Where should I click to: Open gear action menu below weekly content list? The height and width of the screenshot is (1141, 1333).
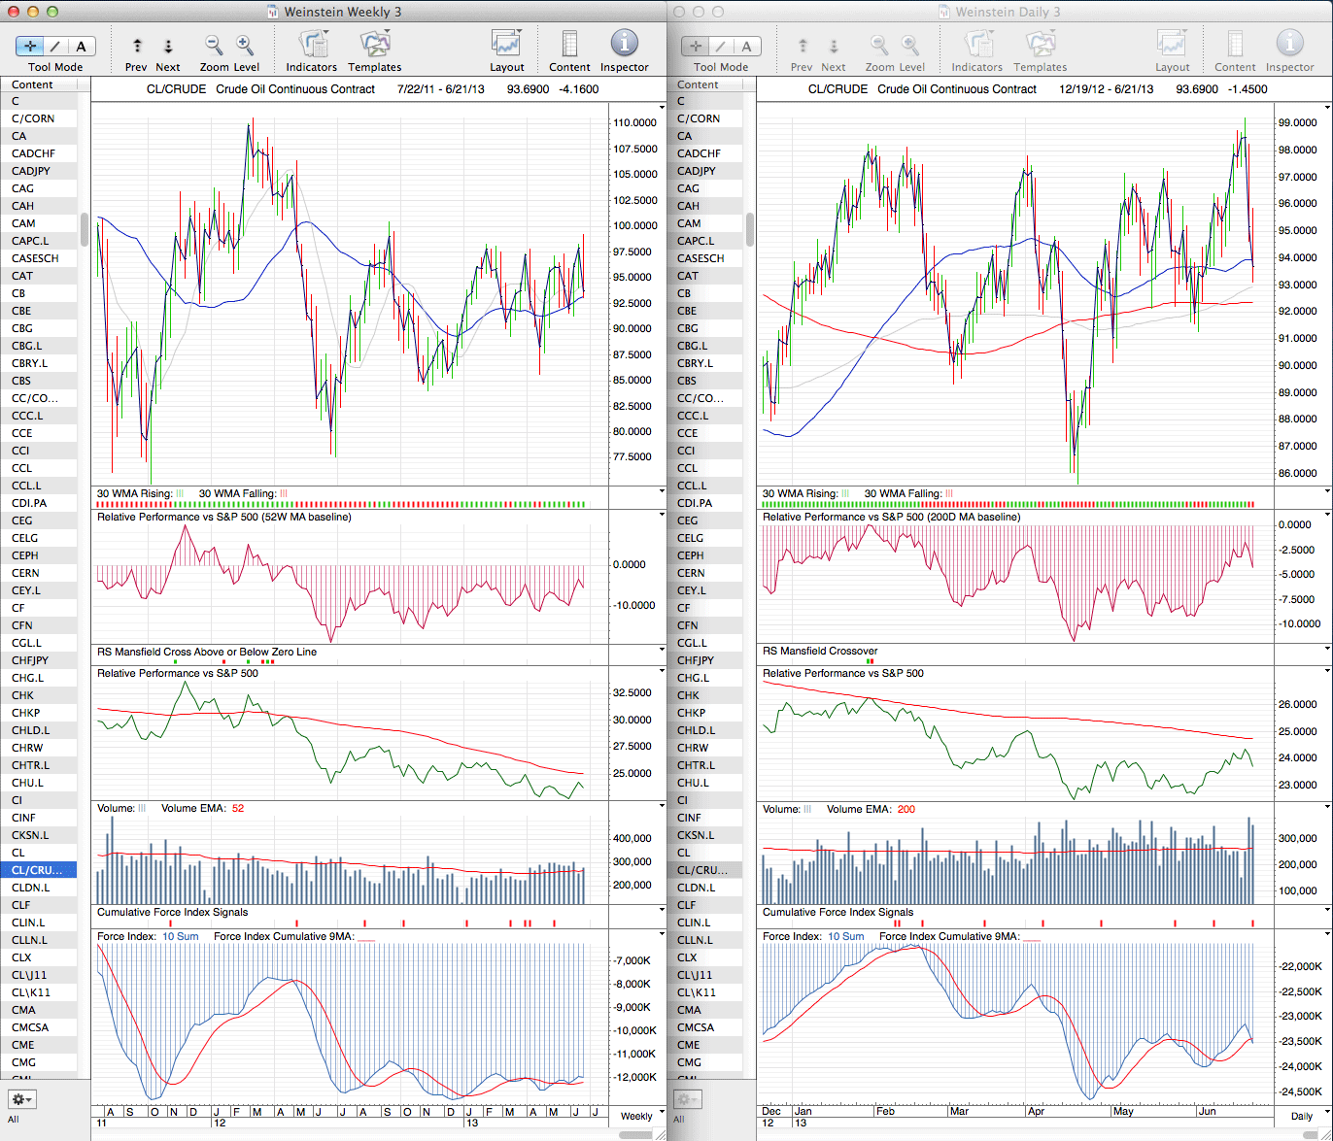(x=21, y=1099)
